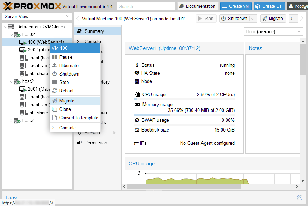Click the Create VM button
Viewport: 308px width, 206px height.
click(x=236, y=6)
